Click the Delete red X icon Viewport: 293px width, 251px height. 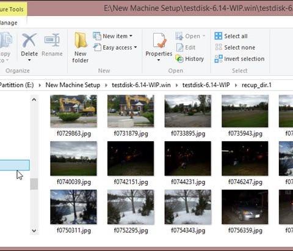coord(29,40)
